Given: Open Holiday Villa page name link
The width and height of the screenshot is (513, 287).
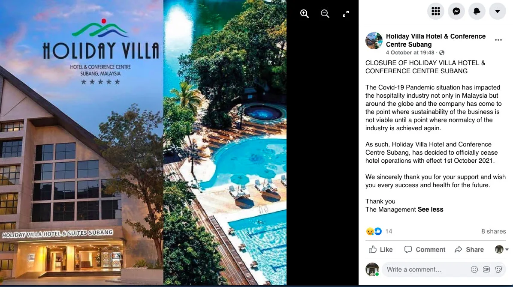Looking at the screenshot, I should click(435, 40).
